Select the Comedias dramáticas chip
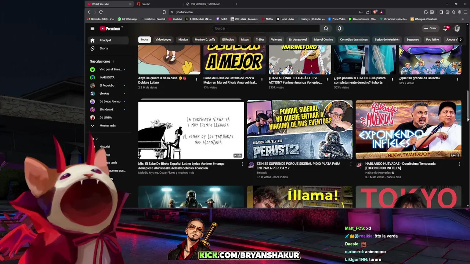The width and height of the screenshot is (470, 264). pyautogui.click(x=354, y=40)
